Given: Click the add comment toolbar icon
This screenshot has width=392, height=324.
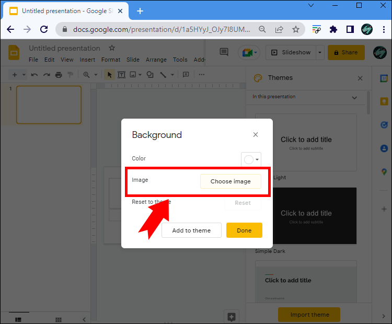Looking at the screenshot, I should tap(186, 75).
